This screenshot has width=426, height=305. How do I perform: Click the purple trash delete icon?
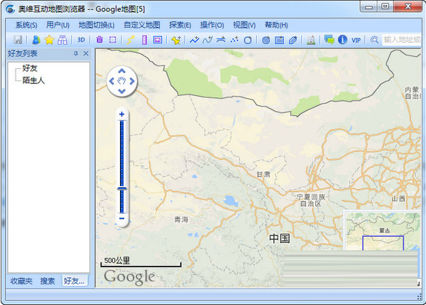(x=99, y=40)
